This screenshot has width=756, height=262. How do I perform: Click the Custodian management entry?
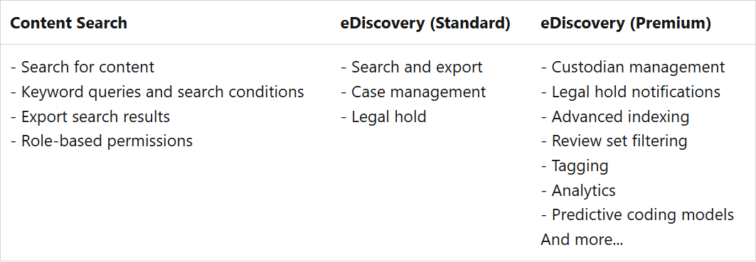point(633,67)
